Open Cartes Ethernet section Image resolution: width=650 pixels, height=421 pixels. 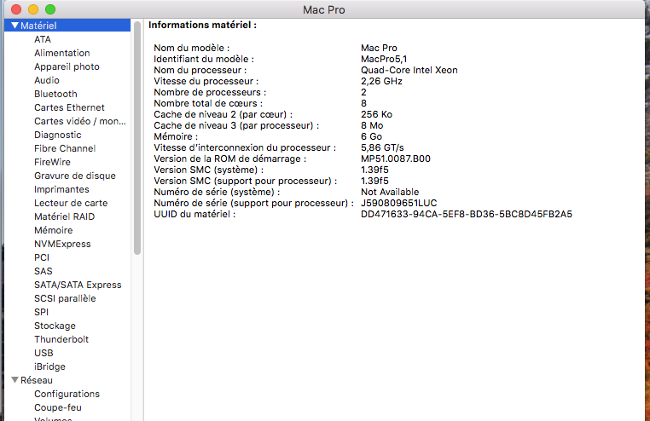(x=69, y=107)
